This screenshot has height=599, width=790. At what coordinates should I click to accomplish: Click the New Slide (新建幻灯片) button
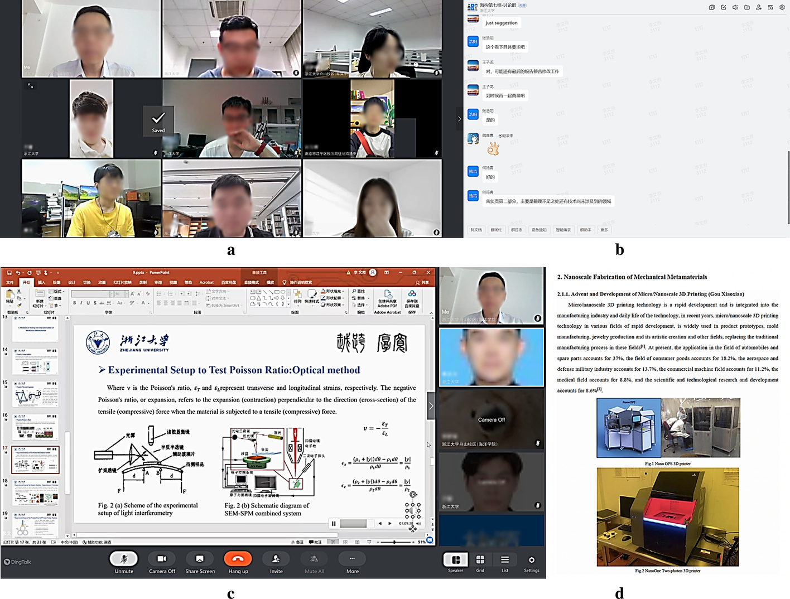[39, 298]
